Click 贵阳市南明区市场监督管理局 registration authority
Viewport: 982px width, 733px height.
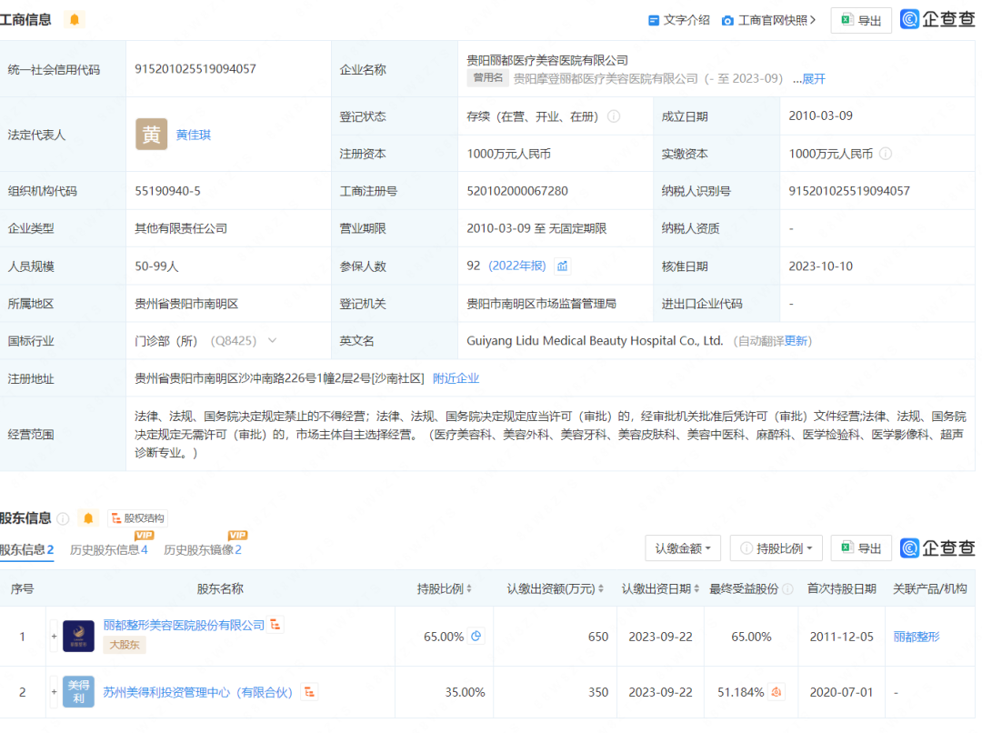pyautogui.click(x=542, y=304)
